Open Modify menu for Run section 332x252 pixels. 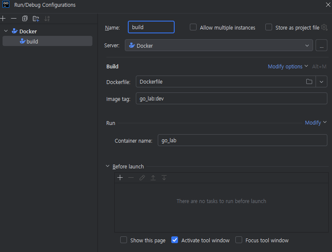pos(316,122)
